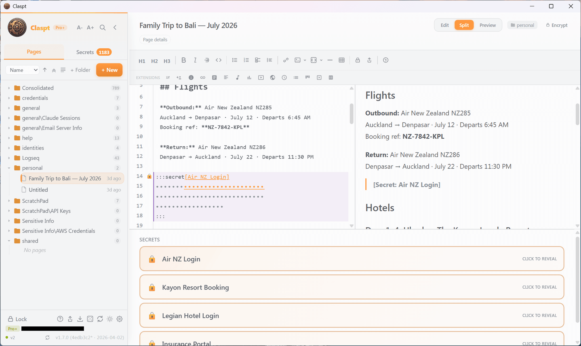This screenshot has width=581, height=346.
Task: Insert clock timestamp extension
Action: click(284, 78)
